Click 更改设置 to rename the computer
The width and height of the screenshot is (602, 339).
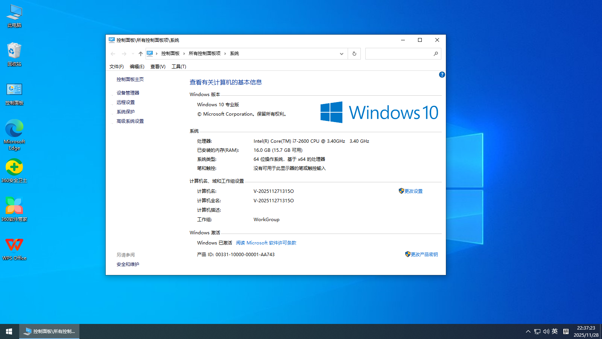click(413, 191)
